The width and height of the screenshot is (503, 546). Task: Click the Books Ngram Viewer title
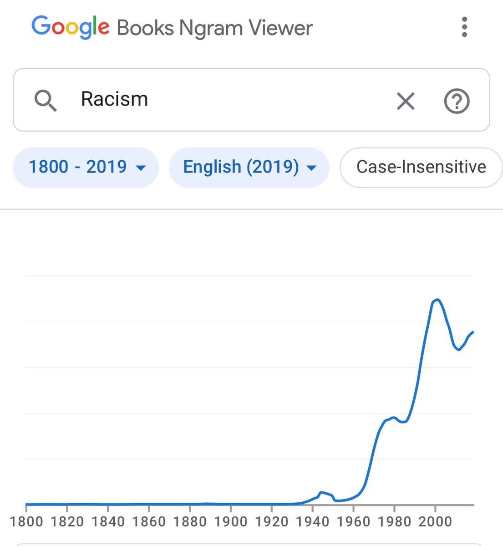pyautogui.click(x=215, y=28)
